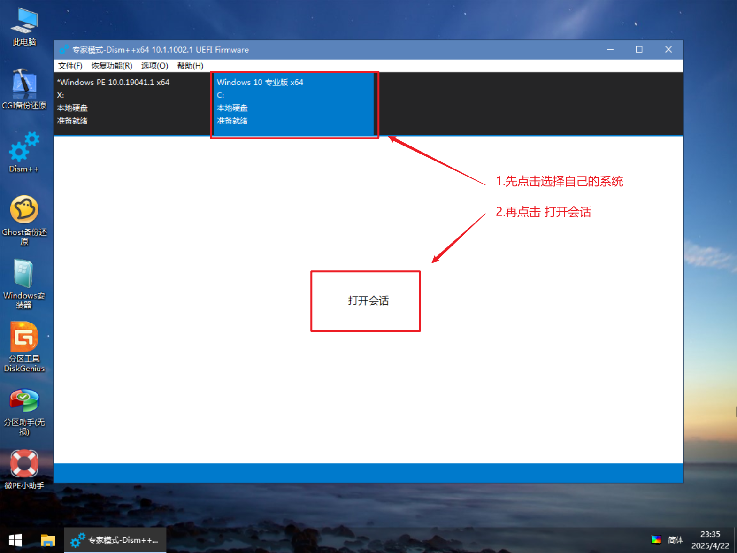The image size is (737, 553).
Task: Click the 准备就绪 status under drive X:
Action: (x=72, y=121)
